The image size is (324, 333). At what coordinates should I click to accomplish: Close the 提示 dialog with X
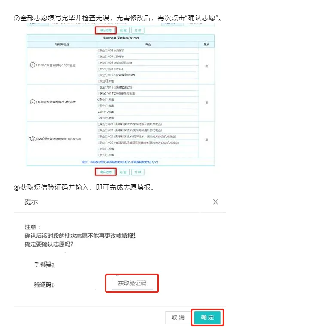215,202
